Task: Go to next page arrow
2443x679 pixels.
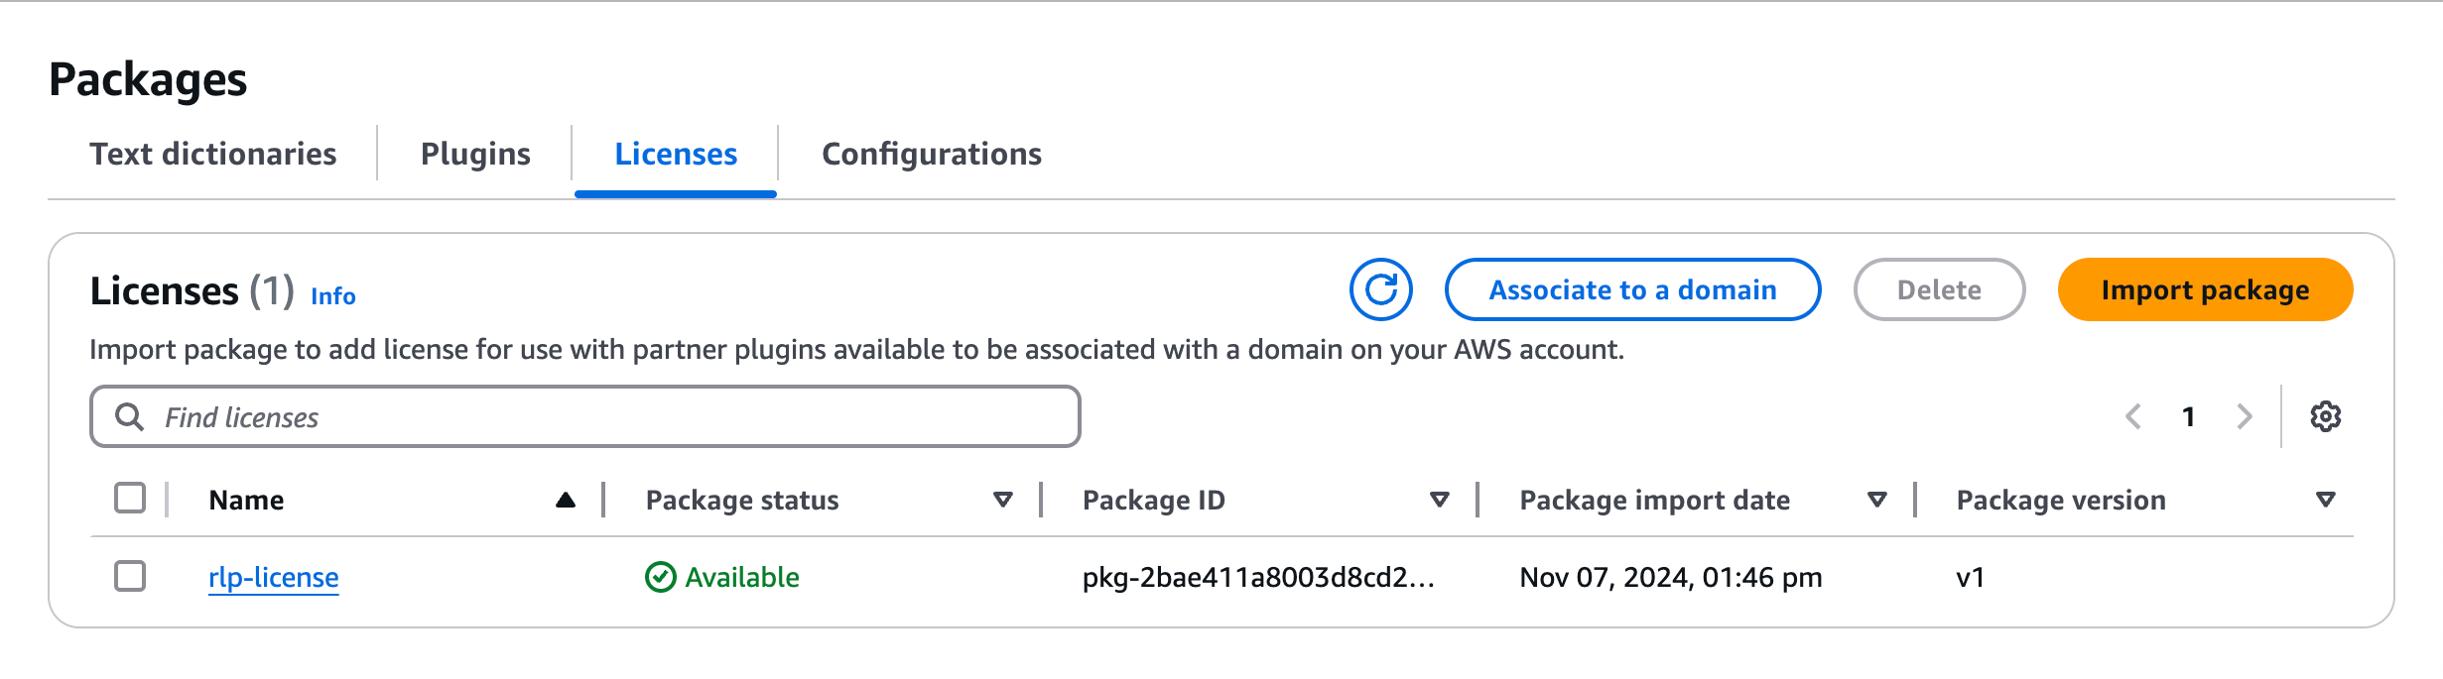Action: click(x=2245, y=416)
